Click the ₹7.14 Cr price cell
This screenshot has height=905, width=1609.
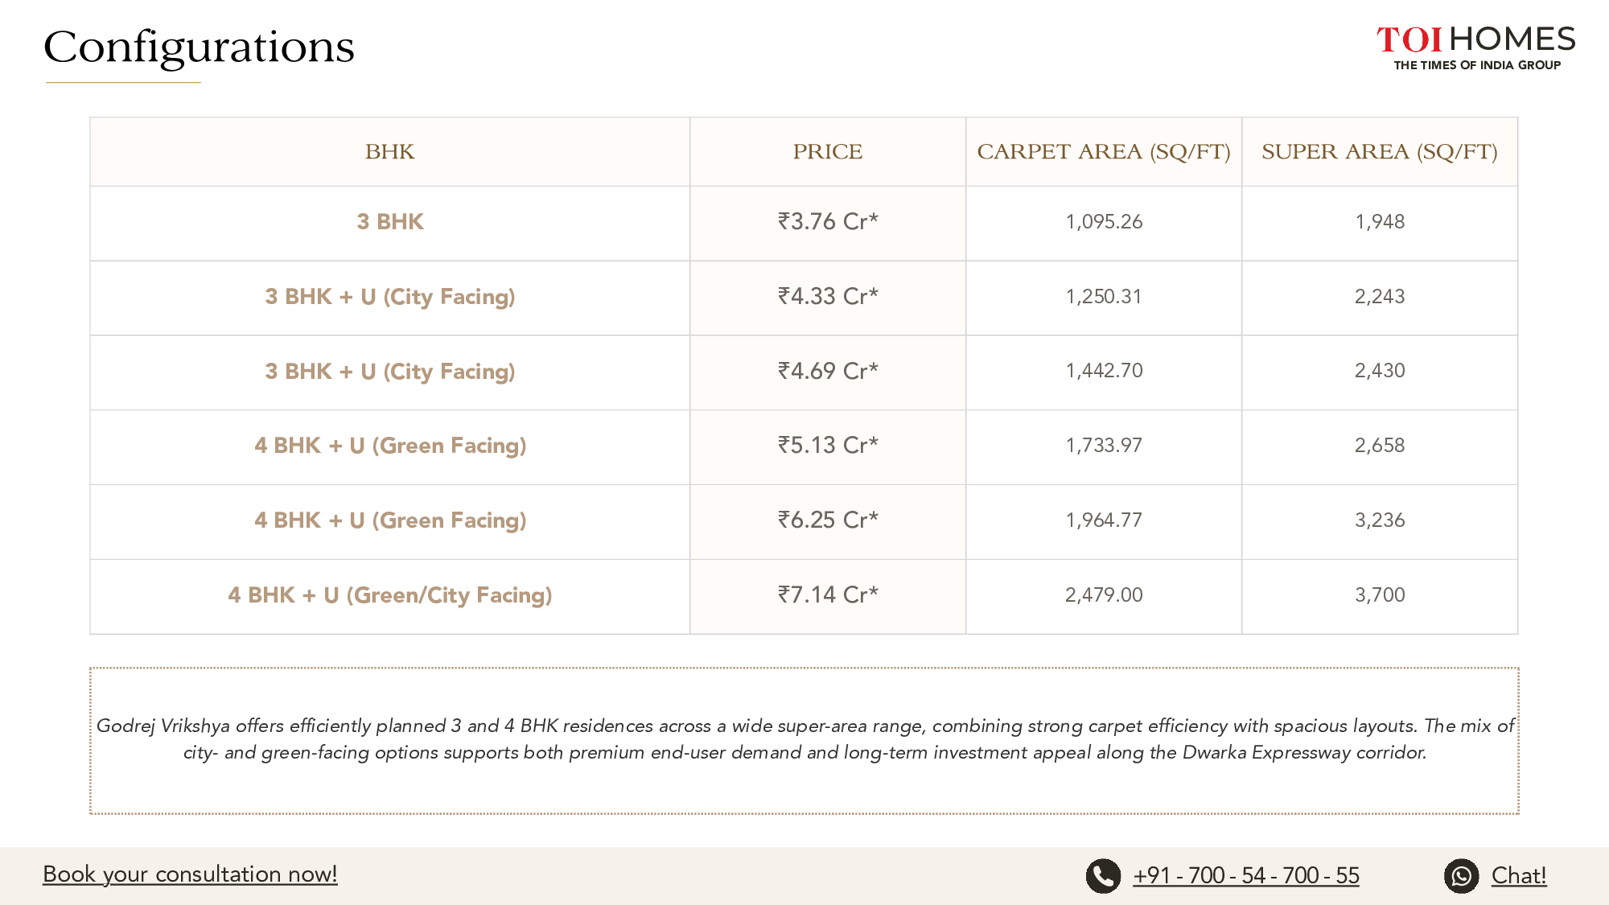point(827,595)
